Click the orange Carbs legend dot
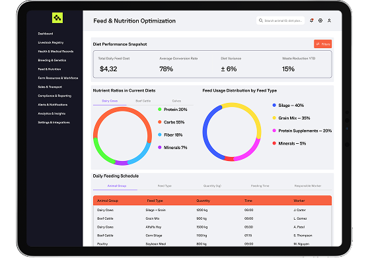 pyautogui.click(x=160, y=122)
